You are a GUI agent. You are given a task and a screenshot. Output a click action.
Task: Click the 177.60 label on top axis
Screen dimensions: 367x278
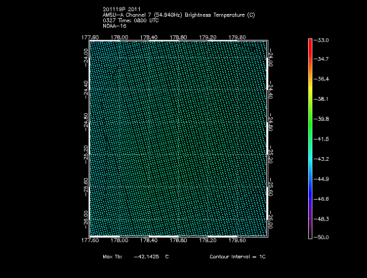point(90,37)
